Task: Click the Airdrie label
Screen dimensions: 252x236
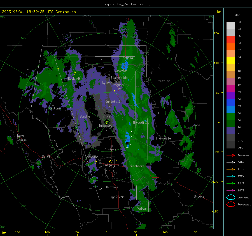Action: (110, 150)
